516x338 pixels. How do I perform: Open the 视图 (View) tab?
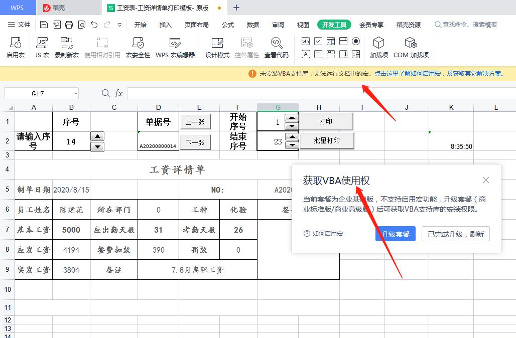point(303,25)
